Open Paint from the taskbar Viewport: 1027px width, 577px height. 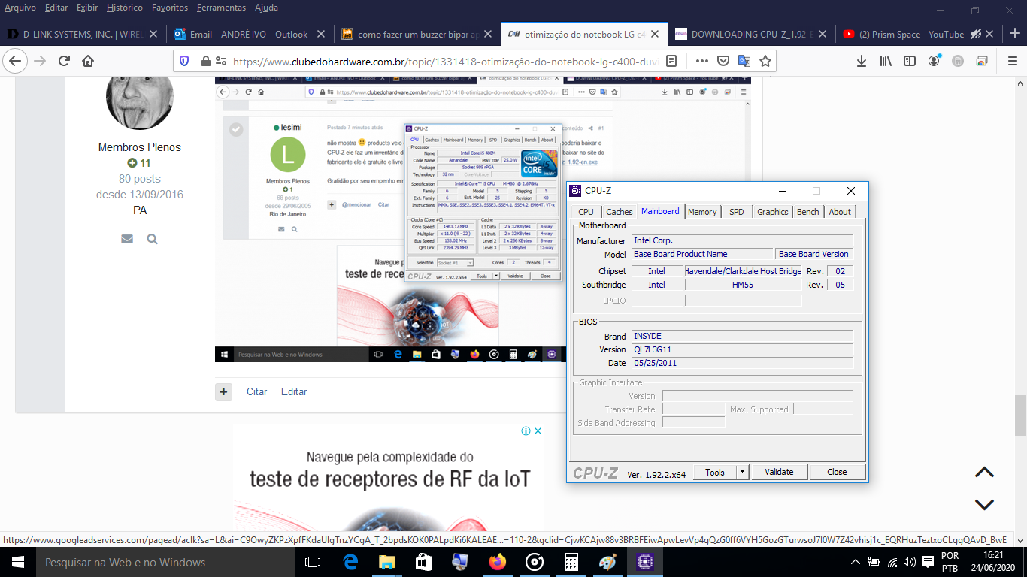click(607, 562)
